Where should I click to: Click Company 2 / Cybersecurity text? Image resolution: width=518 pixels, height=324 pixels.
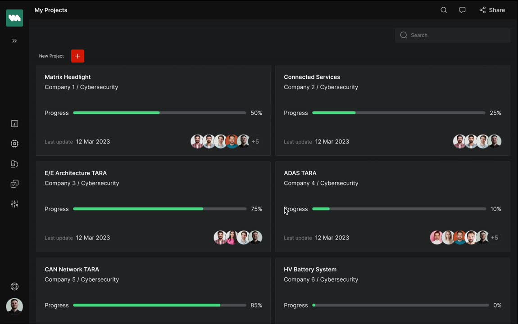tap(321, 87)
